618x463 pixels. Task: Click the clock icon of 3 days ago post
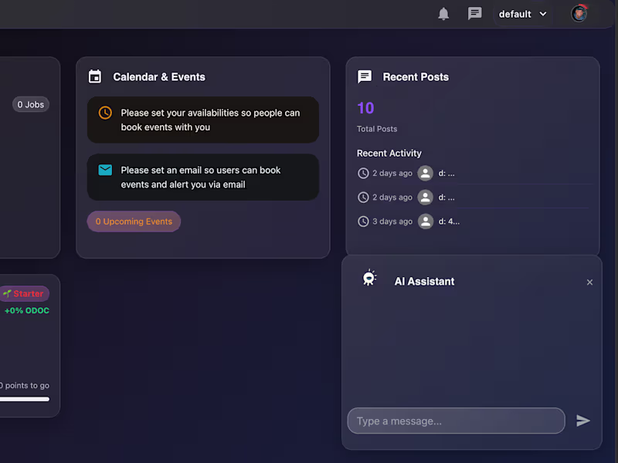coord(363,221)
